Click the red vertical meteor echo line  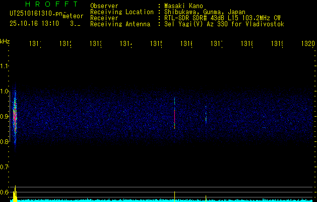tap(174, 117)
